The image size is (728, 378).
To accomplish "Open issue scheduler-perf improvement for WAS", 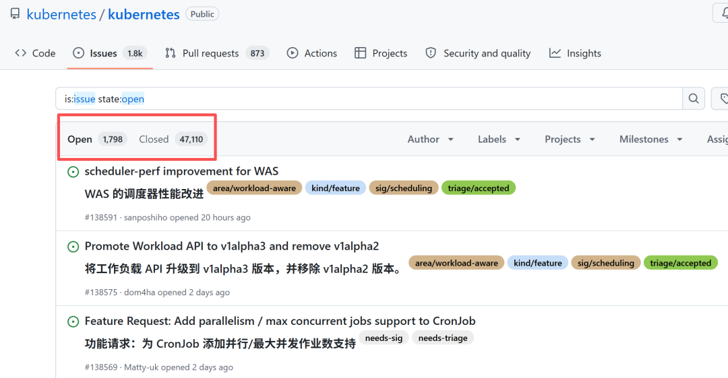I will tap(181, 171).
